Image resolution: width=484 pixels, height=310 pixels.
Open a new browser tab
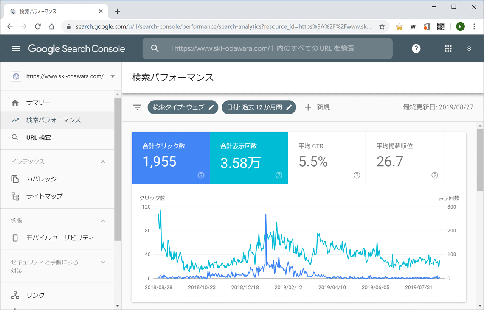tap(117, 11)
